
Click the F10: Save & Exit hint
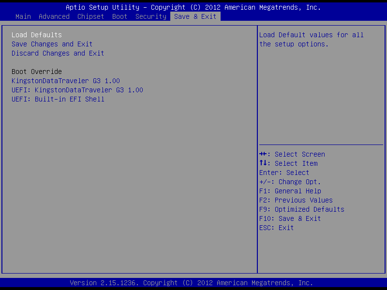point(290,218)
